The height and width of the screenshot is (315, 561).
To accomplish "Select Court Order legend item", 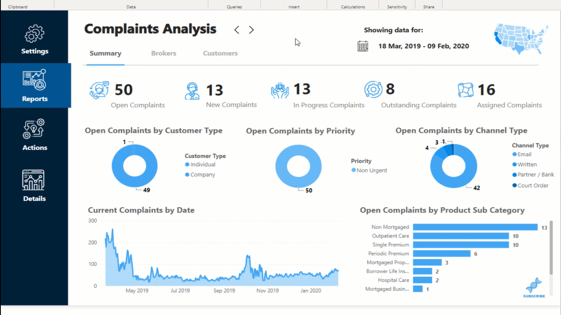I will tap(530, 185).
